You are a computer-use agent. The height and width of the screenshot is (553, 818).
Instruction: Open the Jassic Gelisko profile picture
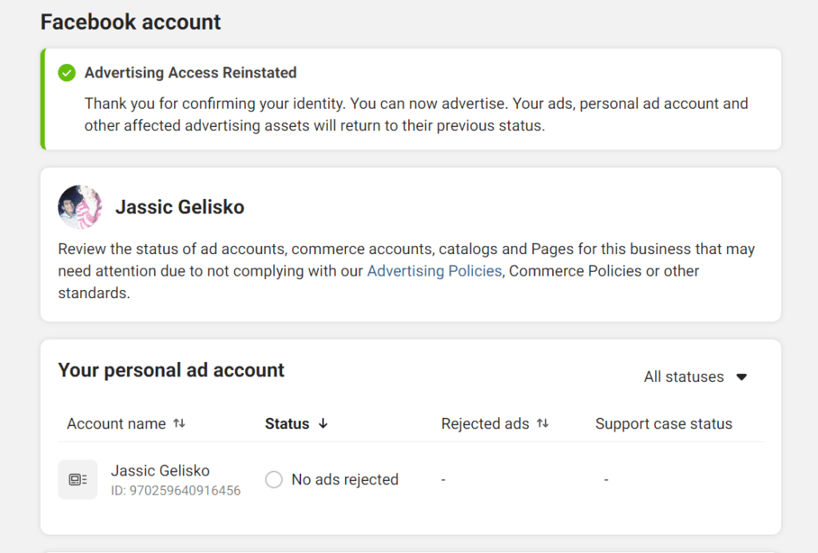(79, 206)
